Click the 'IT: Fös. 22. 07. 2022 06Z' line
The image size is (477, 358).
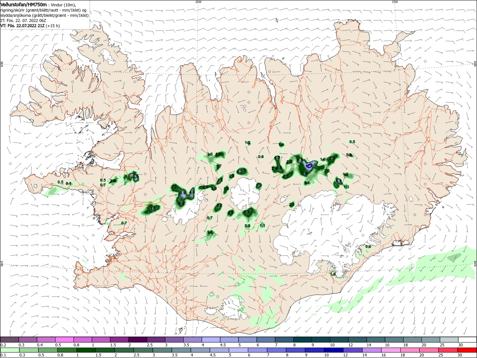(x=23, y=21)
